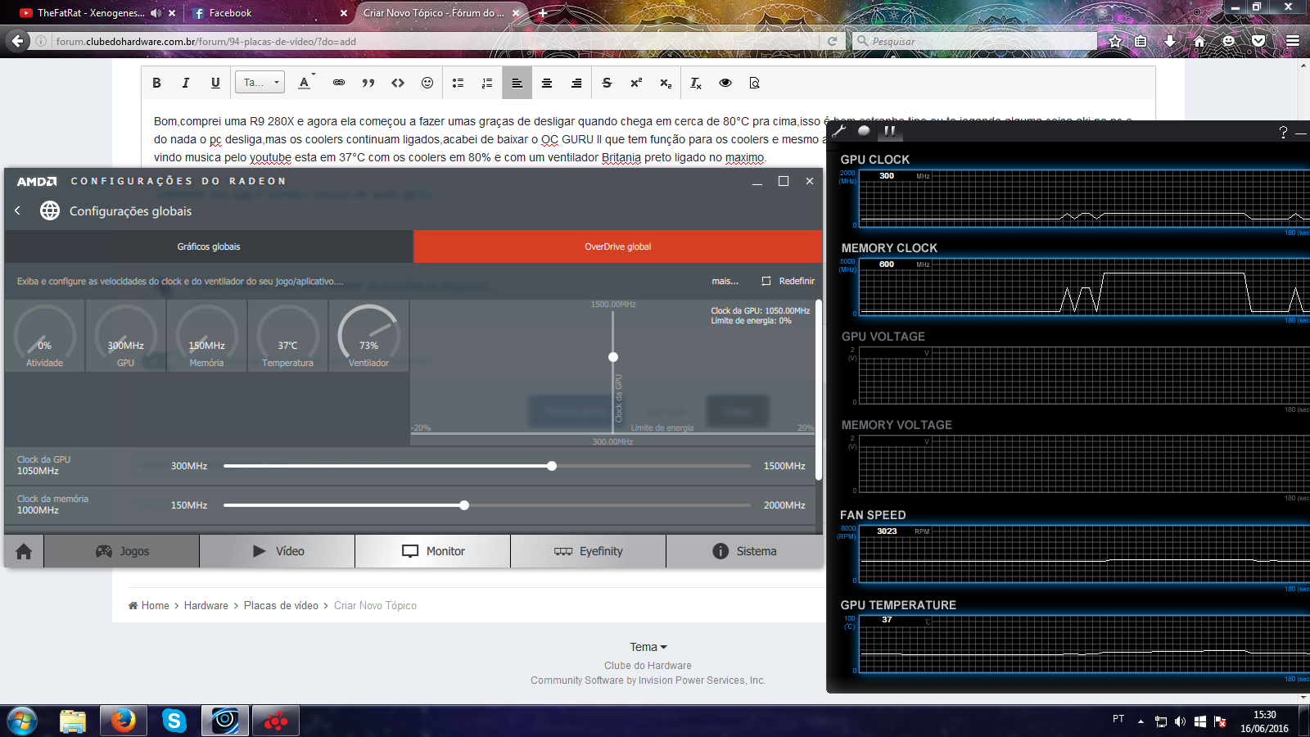Adjust the Clock da memória slider handle
Image resolution: width=1310 pixels, height=737 pixels.
[x=464, y=505]
